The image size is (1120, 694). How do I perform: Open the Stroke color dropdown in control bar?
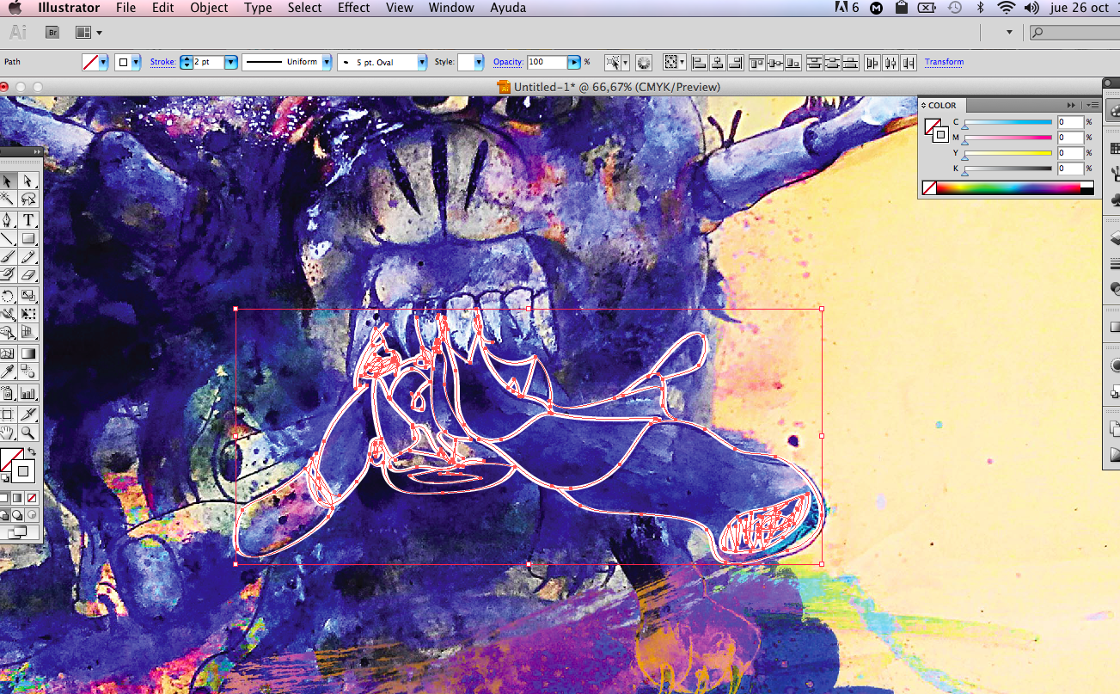(x=136, y=62)
